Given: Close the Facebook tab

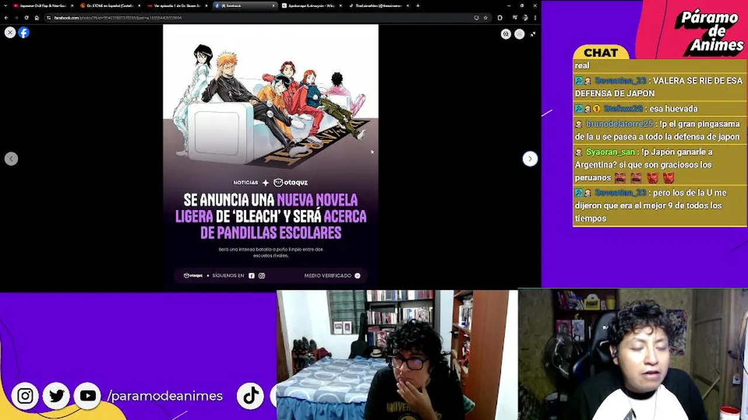Looking at the screenshot, I should pos(273,6).
